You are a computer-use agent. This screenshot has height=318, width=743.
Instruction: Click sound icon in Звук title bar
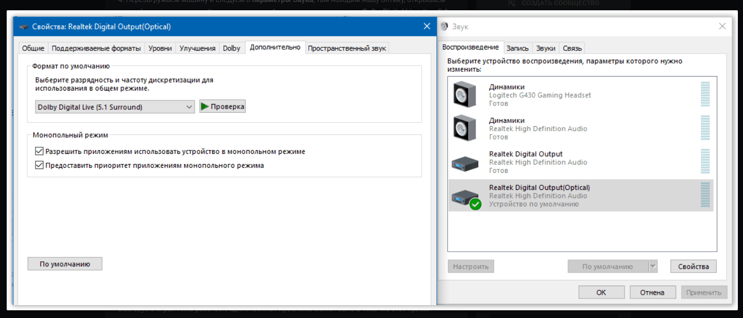pos(445,26)
